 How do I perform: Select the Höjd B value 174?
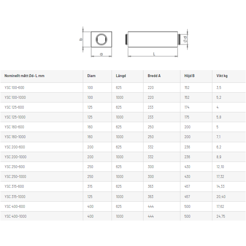tap(187, 107)
